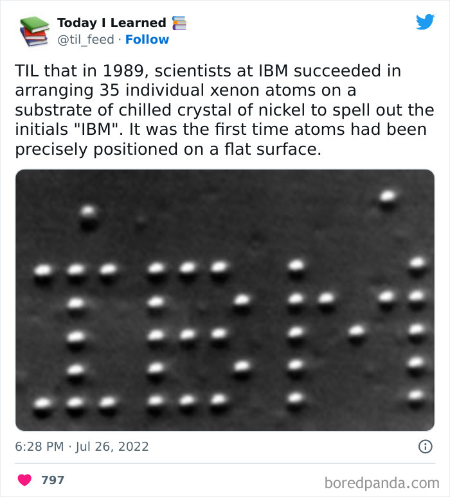
Task: View the 797 likes count
Action: (53, 480)
